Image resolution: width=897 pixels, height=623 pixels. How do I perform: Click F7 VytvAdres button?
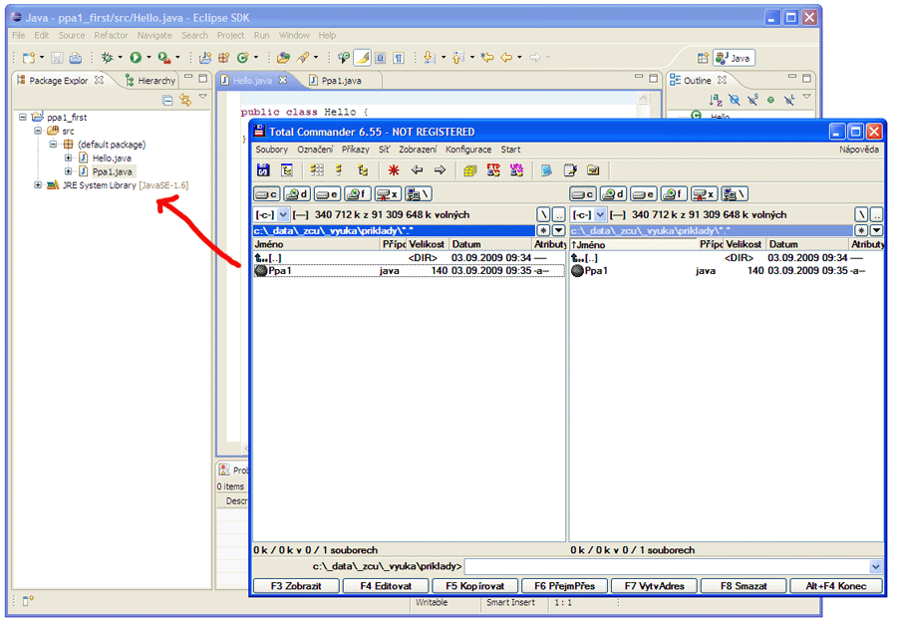point(655,586)
